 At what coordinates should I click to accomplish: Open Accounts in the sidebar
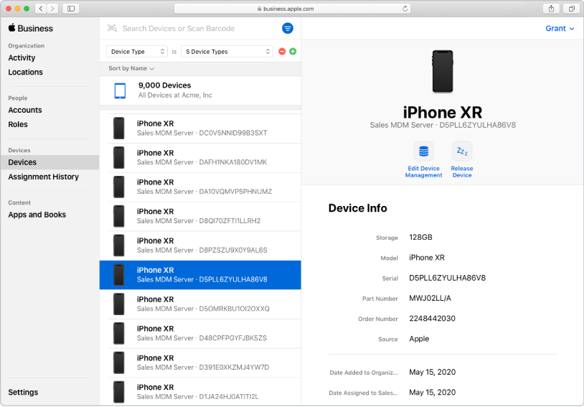point(25,111)
